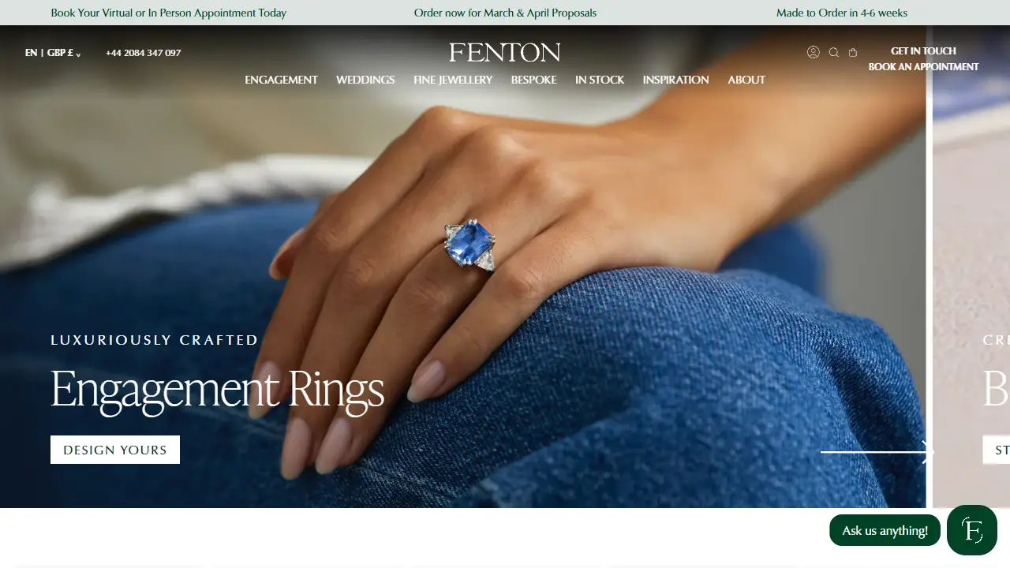1010x568 pixels.
Task: Go home via FENTON logo
Action: (505, 53)
